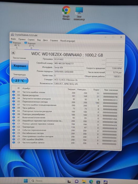The height and width of the screenshot is (184, 138).
Task: Click status icon for 'Неисправимые ошибки секторов' row
Action: point(14,136)
